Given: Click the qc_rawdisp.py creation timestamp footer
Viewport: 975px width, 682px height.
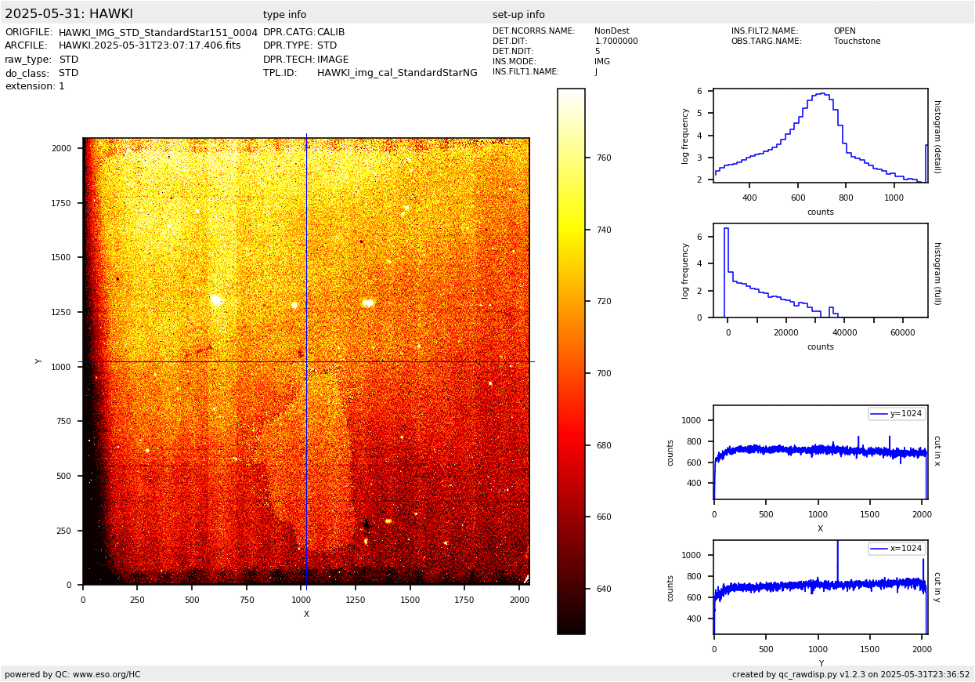Looking at the screenshot, I should pos(850,674).
